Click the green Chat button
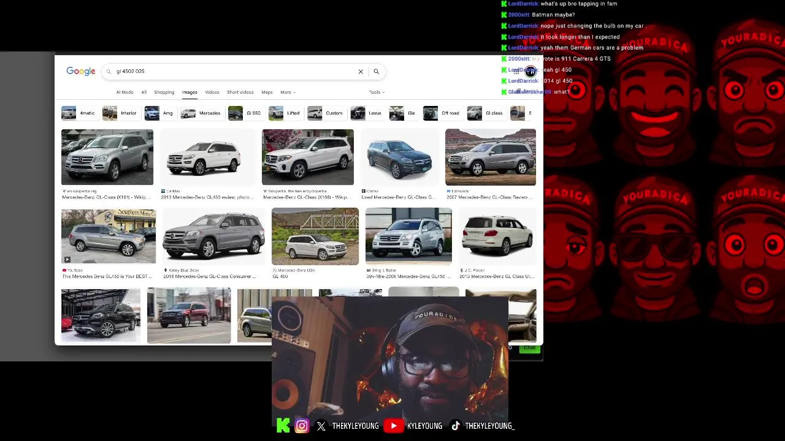 529,348
